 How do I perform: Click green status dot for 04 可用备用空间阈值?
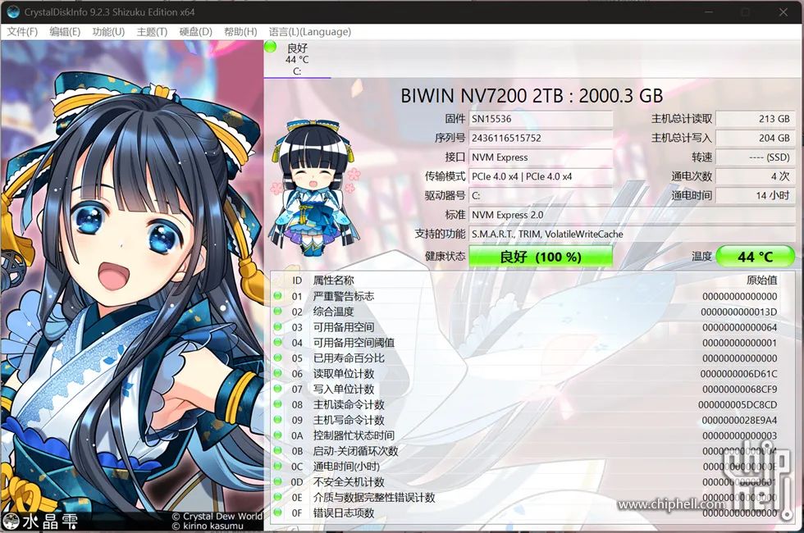pyautogui.click(x=278, y=342)
